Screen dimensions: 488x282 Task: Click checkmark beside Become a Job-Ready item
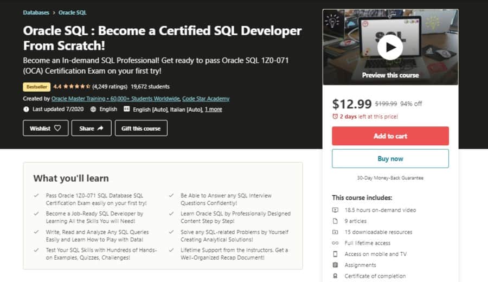[36, 214]
